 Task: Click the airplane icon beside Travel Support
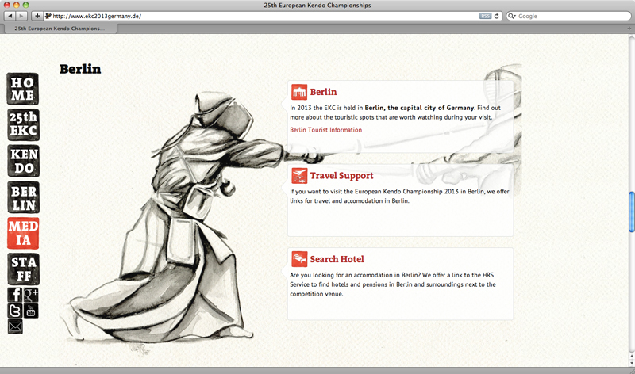299,176
